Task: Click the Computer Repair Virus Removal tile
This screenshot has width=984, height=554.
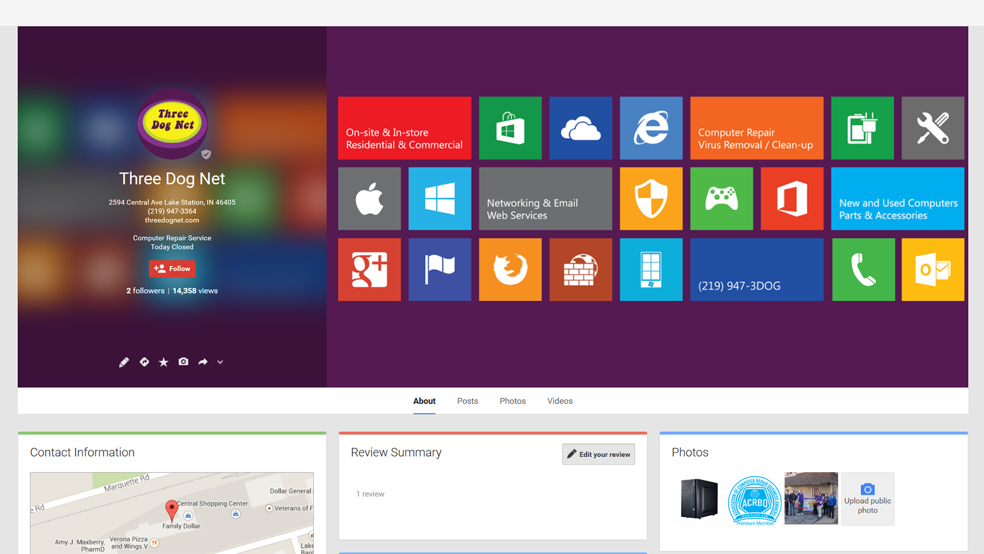Action: (757, 128)
